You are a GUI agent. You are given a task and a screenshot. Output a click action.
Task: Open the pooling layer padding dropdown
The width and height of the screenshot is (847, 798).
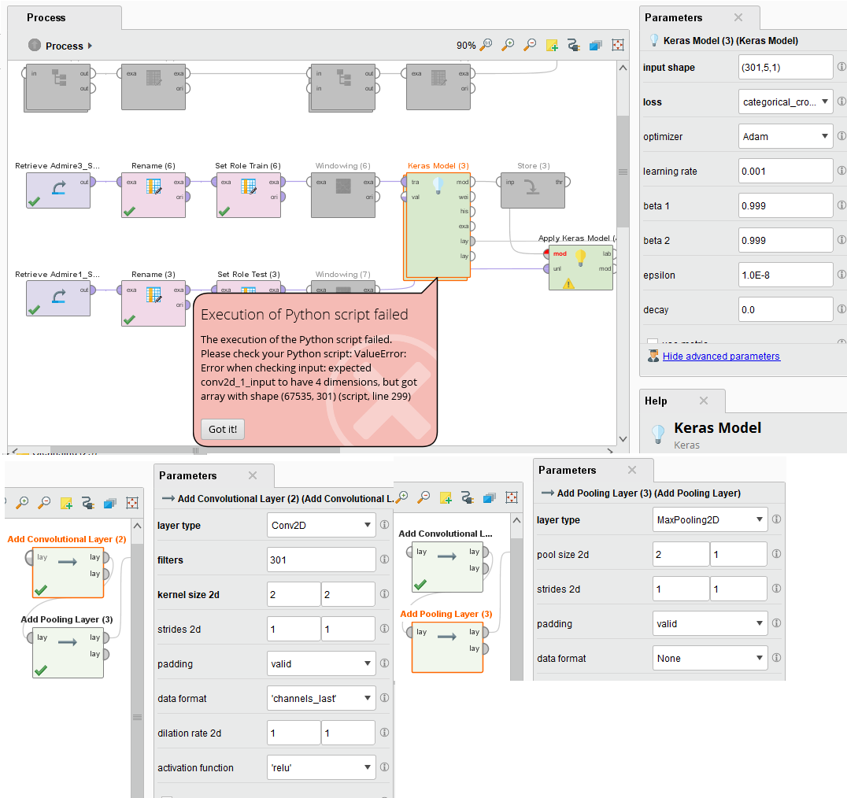(710, 623)
